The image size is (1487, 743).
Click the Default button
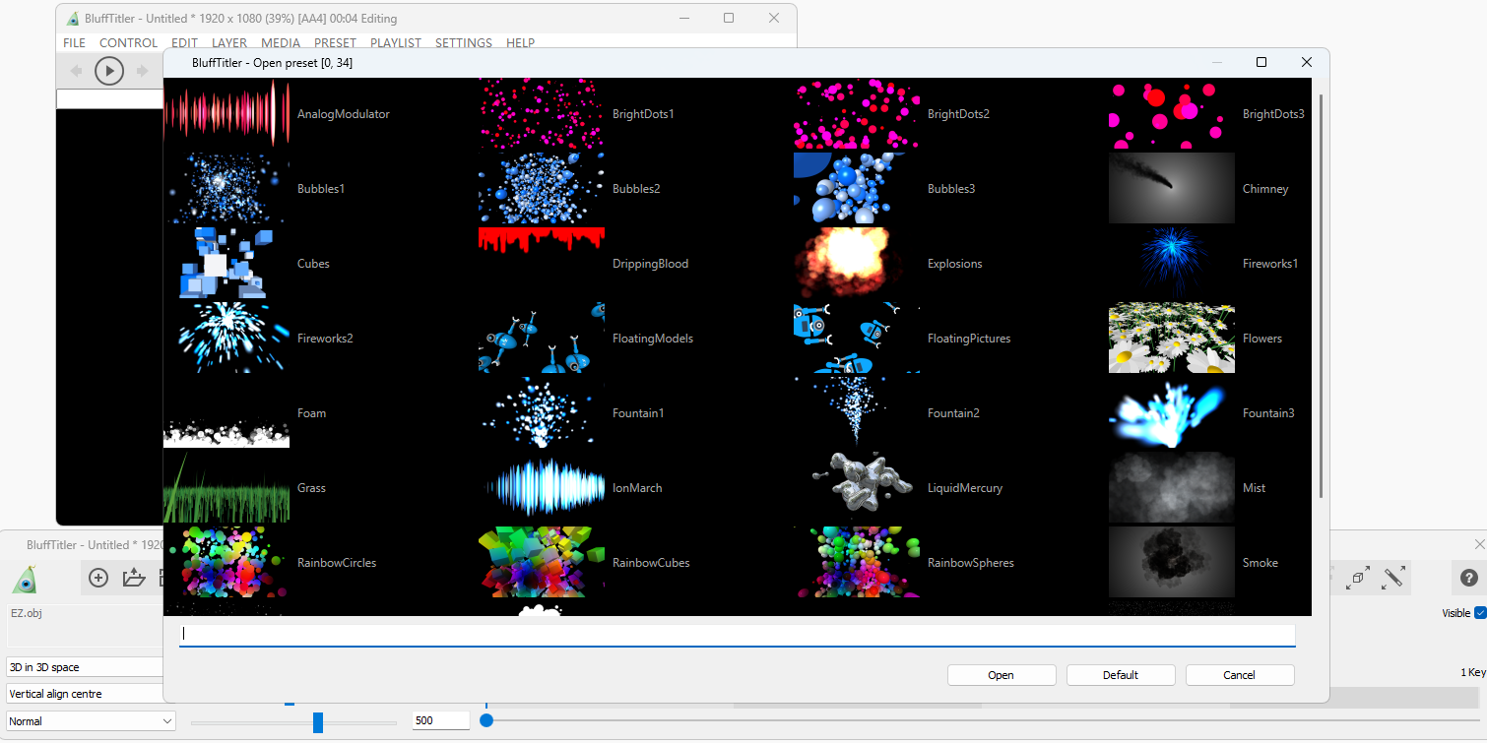(x=1120, y=675)
